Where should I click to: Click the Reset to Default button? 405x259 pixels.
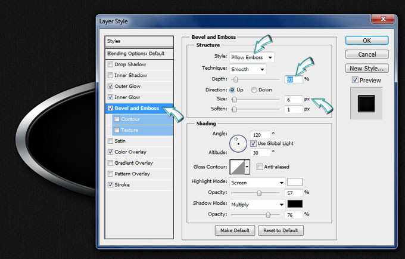[x=281, y=230]
